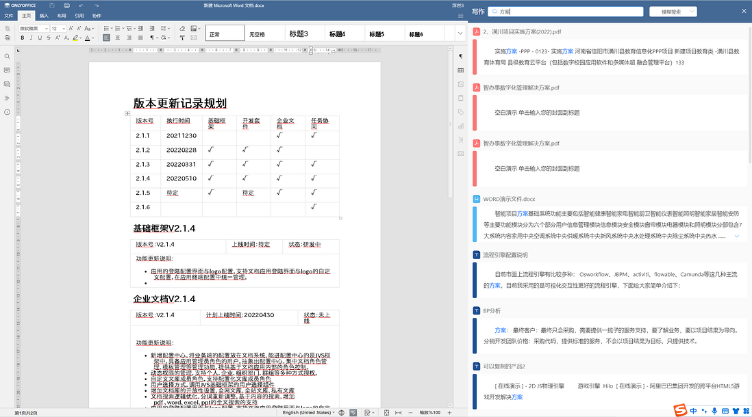Increase font size with the A+ icon

71,28
